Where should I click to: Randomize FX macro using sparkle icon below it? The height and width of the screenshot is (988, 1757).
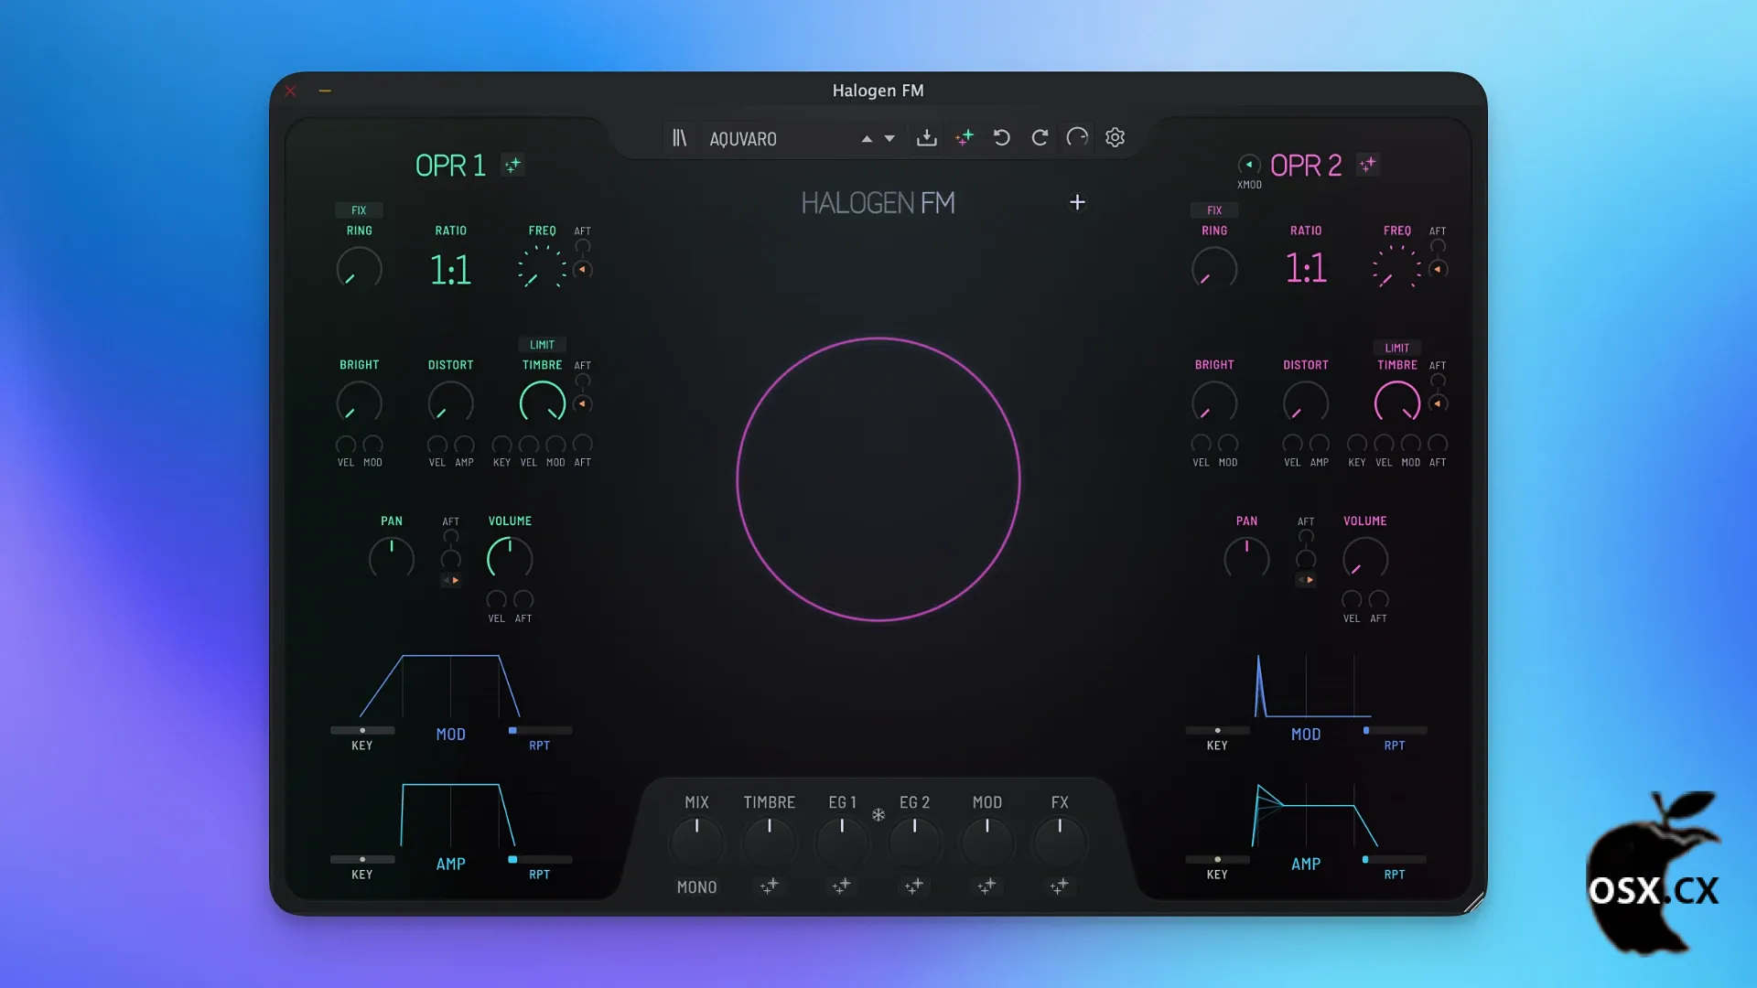pyautogui.click(x=1059, y=886)
